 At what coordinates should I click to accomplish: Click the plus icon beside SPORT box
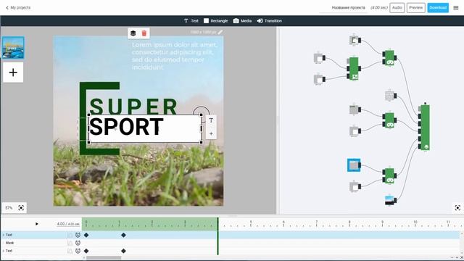[211, 133]
